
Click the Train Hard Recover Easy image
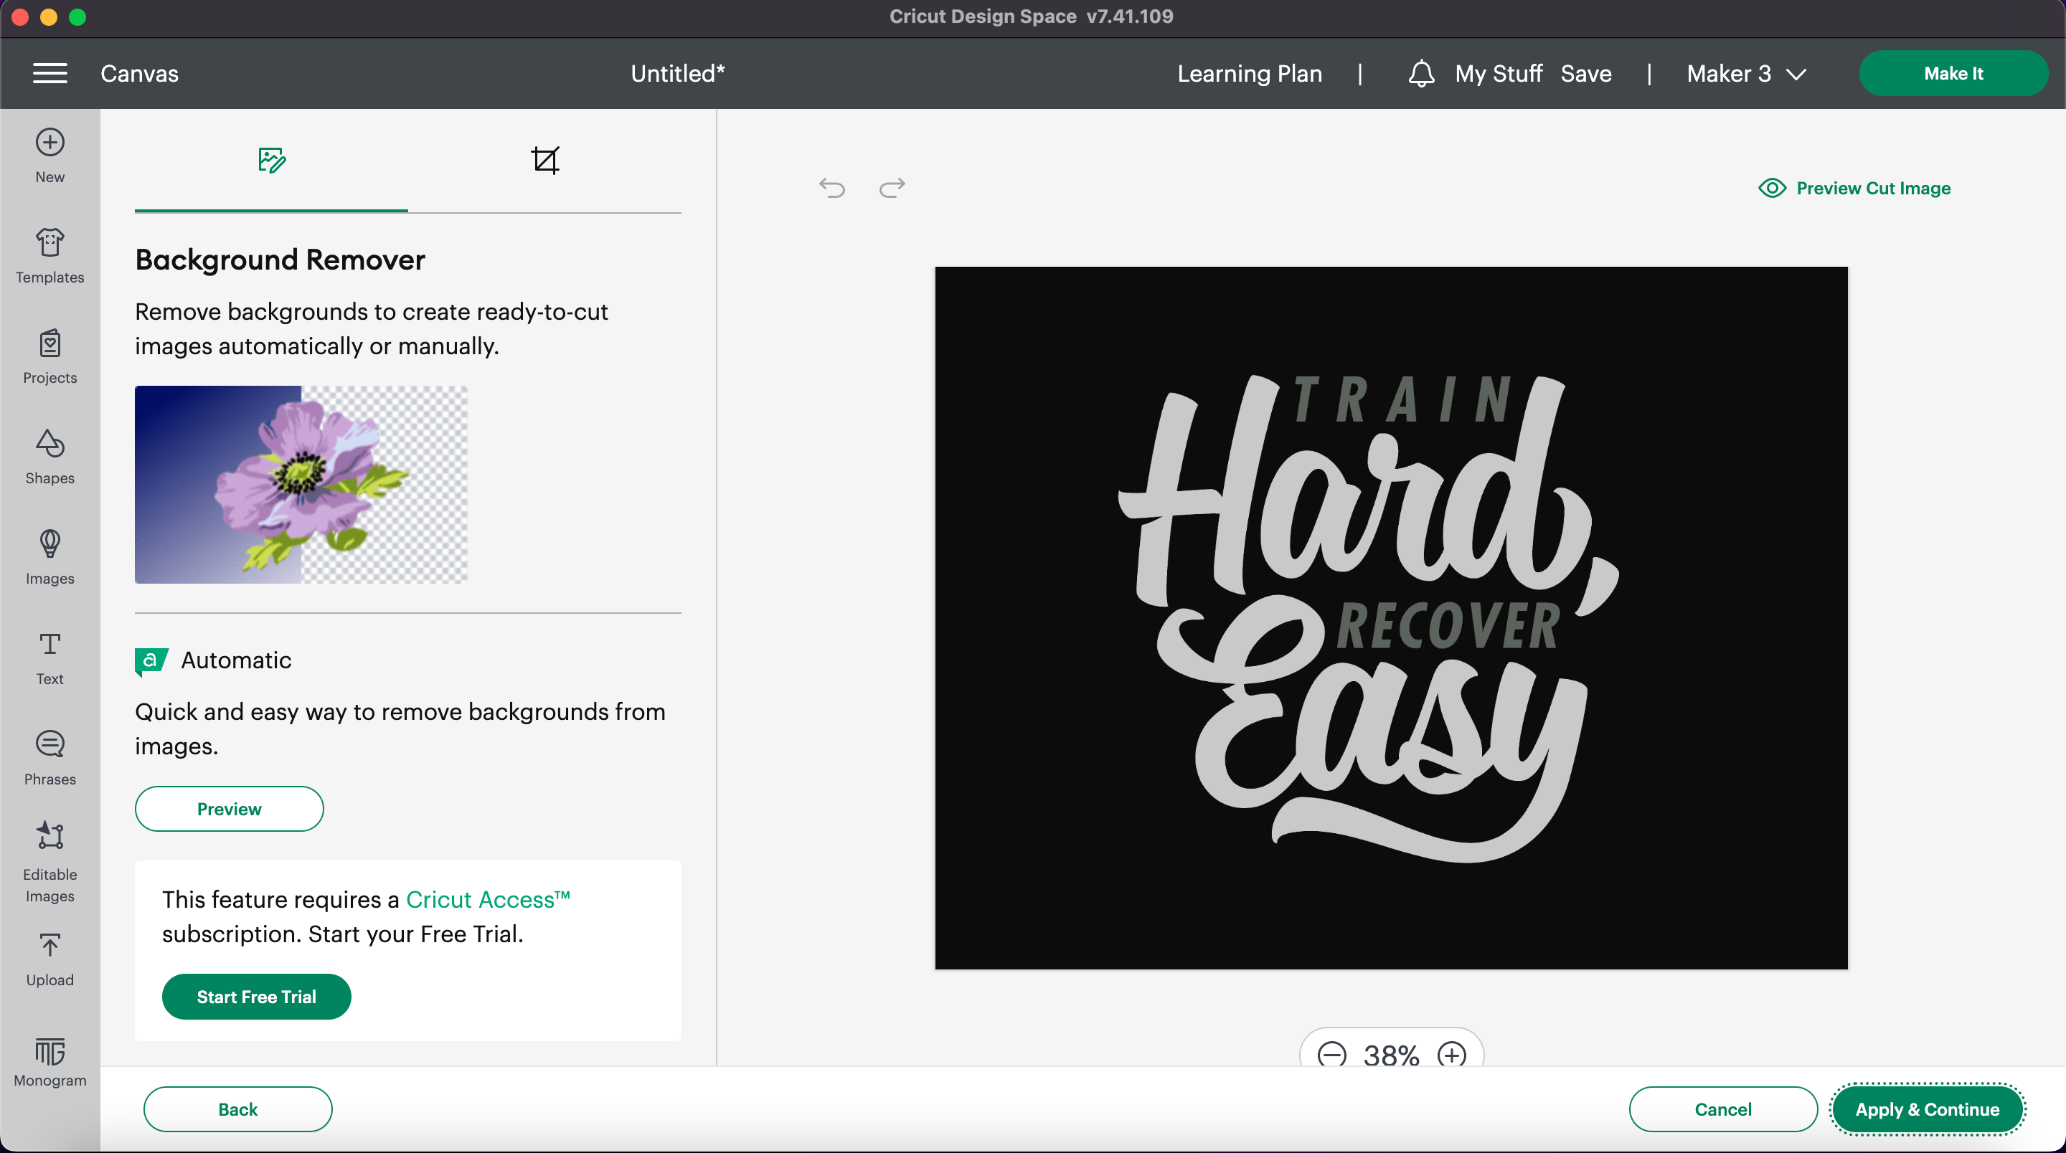(x=1391, y=617)
